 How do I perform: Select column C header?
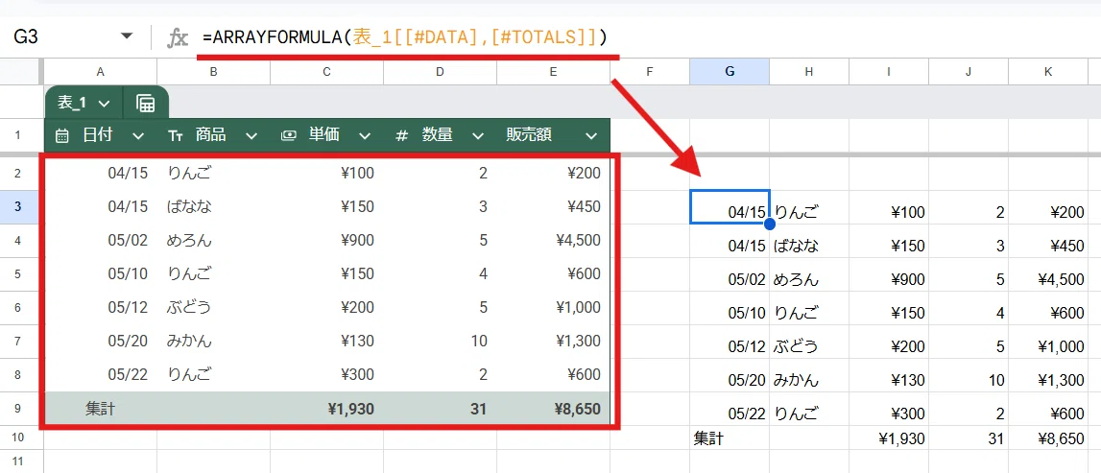(326, 71)
